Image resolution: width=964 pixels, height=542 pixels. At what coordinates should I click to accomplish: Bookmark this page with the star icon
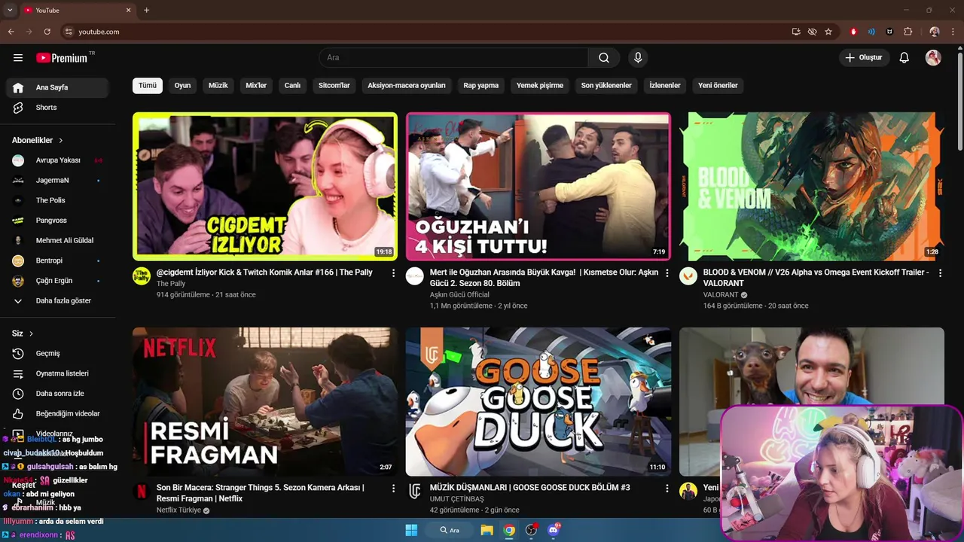pos(828,32)
